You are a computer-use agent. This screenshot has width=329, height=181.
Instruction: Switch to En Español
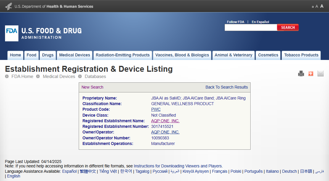260,22
